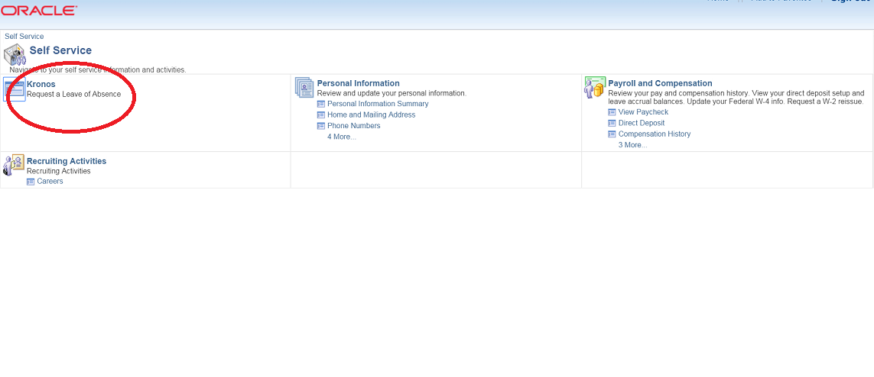Expand the 4 More link
This screenshot has width=874, height=377.
pos(342,137)
